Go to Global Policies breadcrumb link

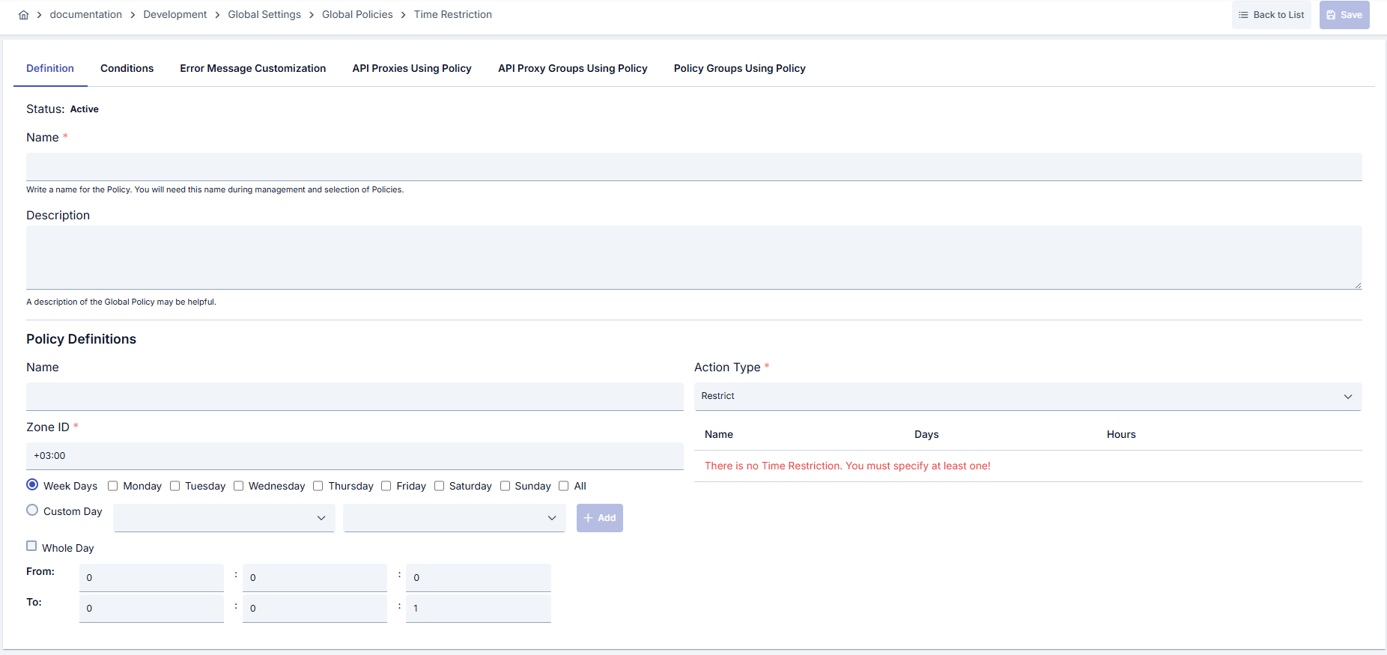(x=357, y=15)
